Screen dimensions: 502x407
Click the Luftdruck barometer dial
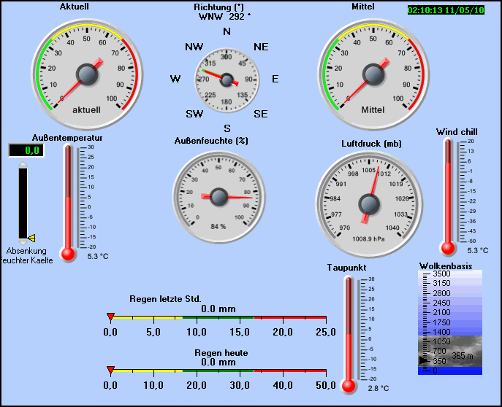coord(368,201)
